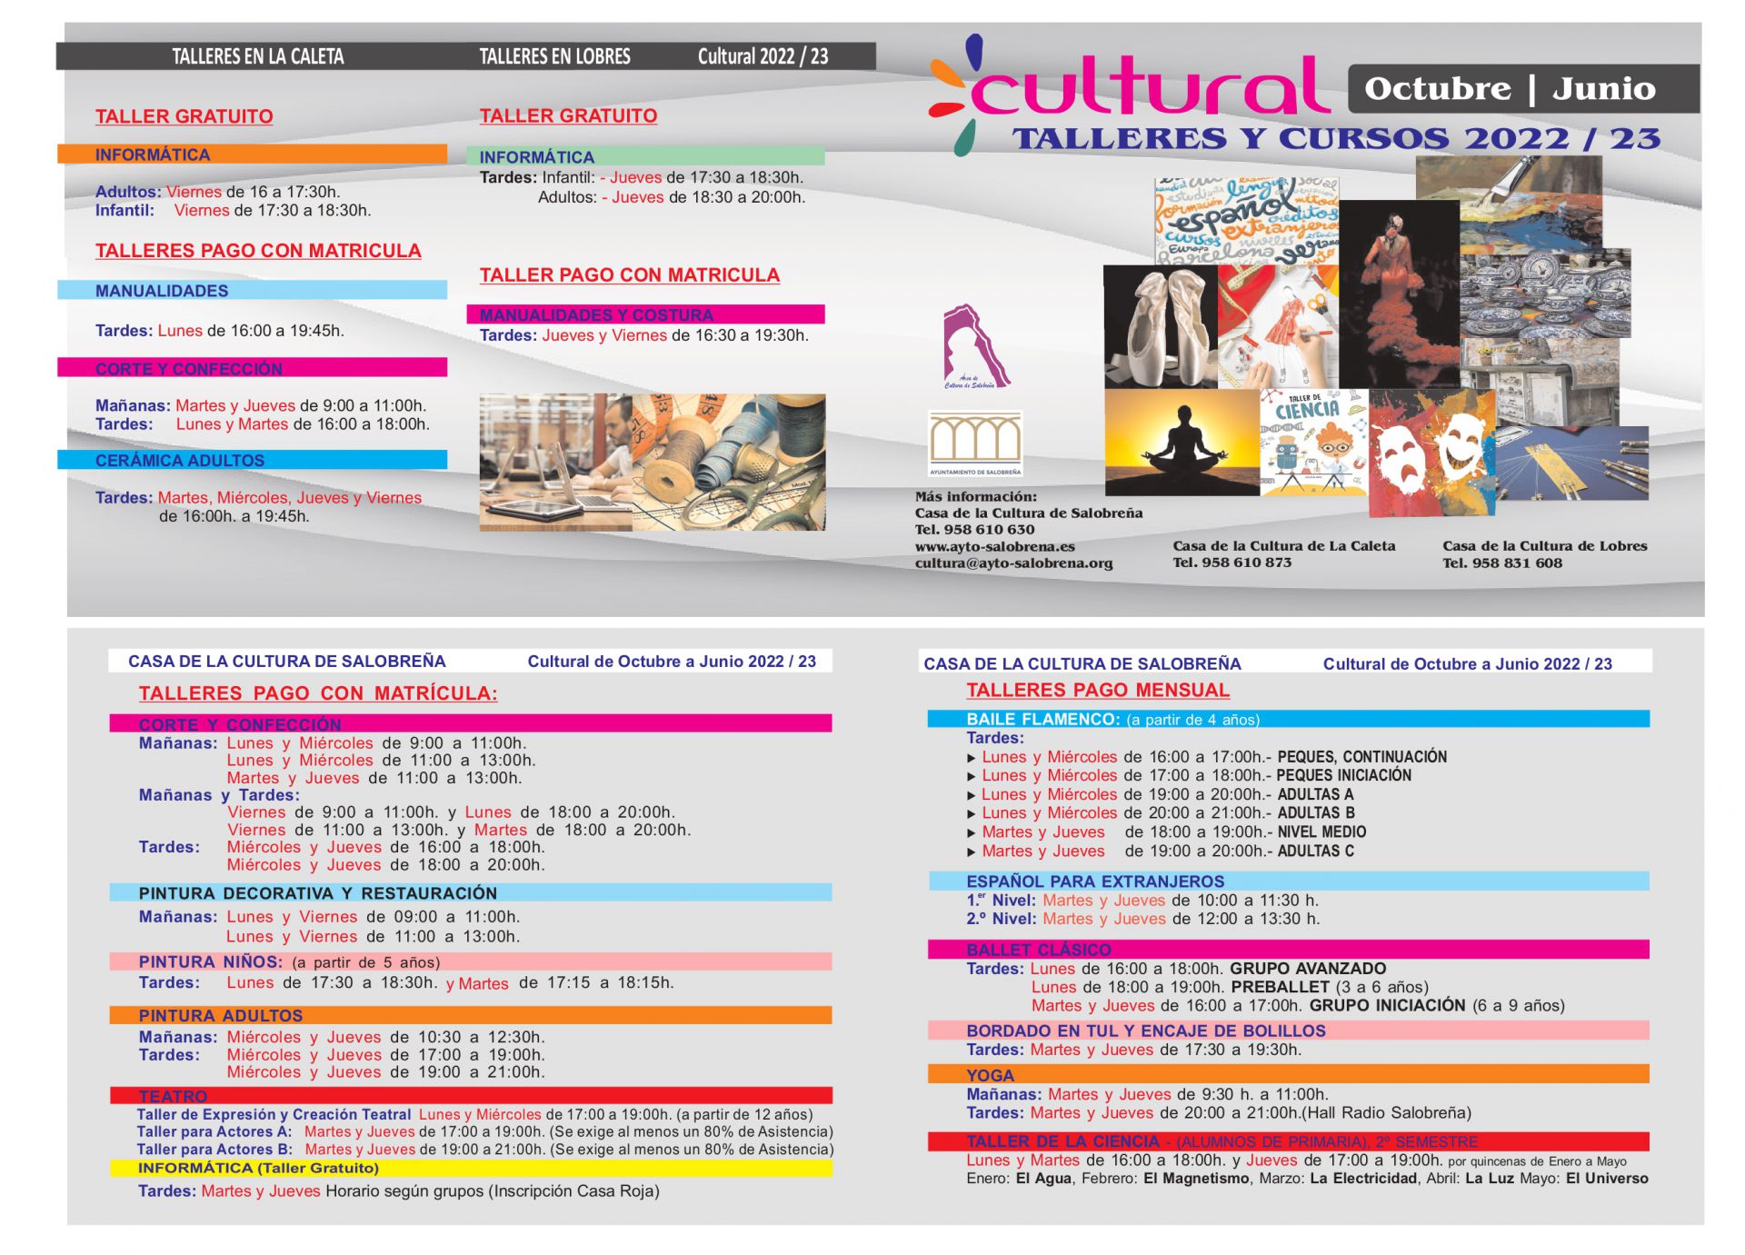Viewport: 1745px width, 1255px height.
Task: Click the green INFORMÁTICA bar under Lobres
Action: click(645, 156)
